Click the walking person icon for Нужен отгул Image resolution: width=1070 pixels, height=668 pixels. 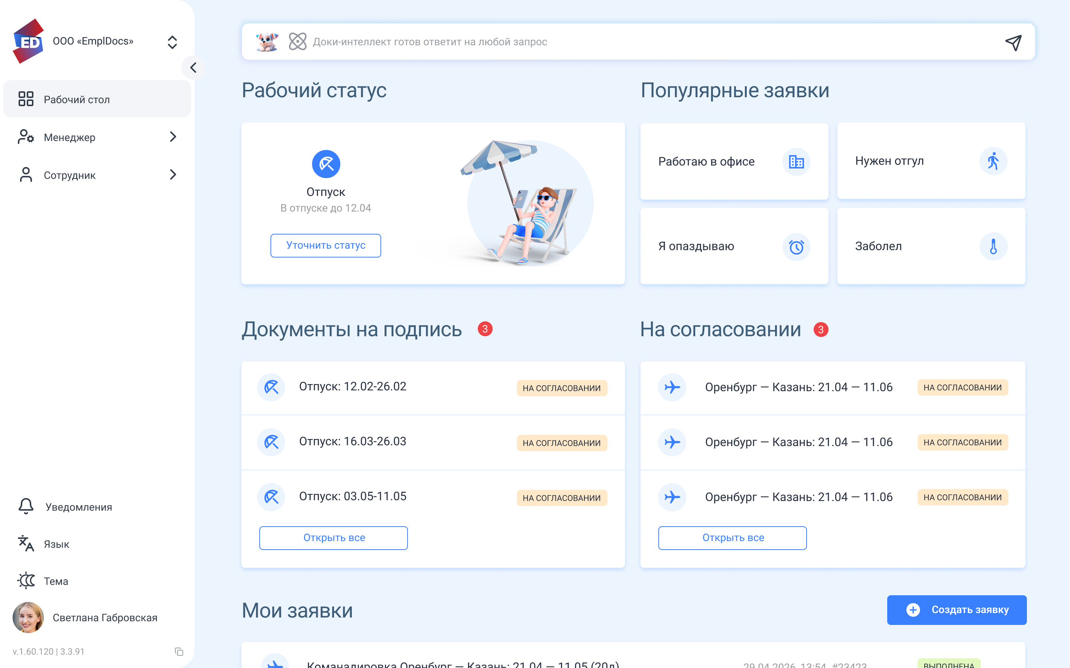click(x=993, y=161)
